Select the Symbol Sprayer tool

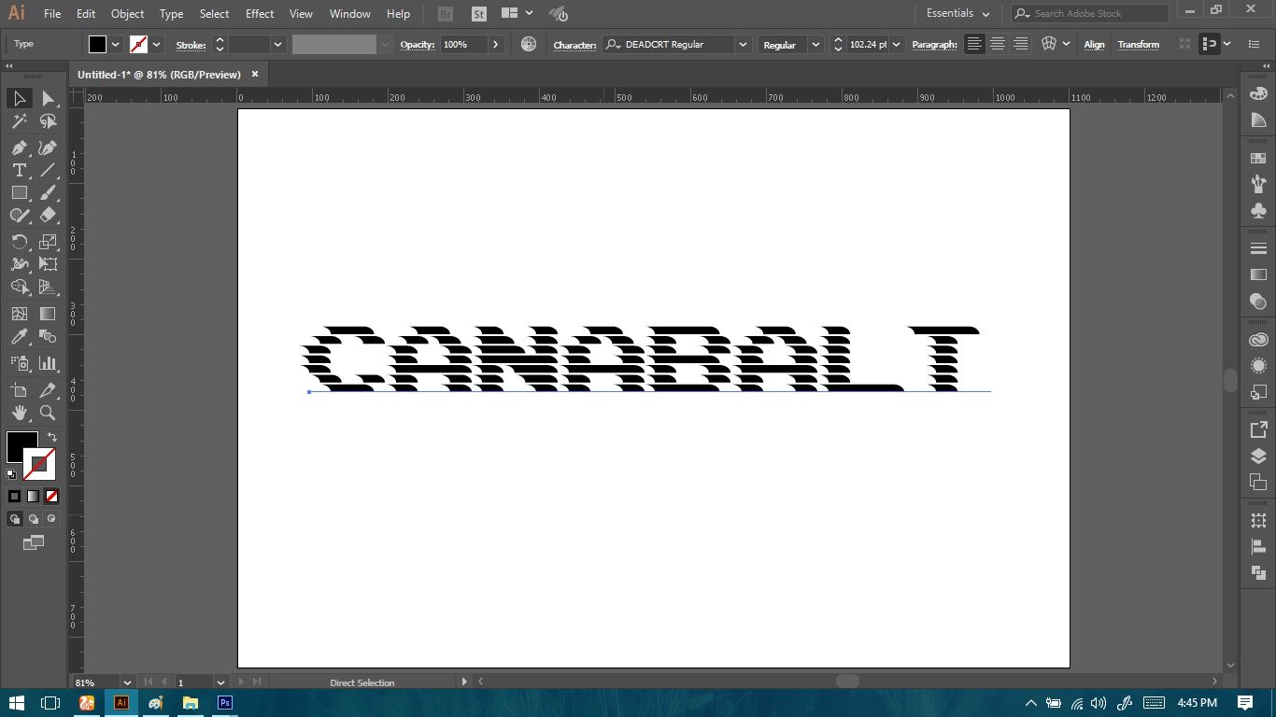point(19,363)
